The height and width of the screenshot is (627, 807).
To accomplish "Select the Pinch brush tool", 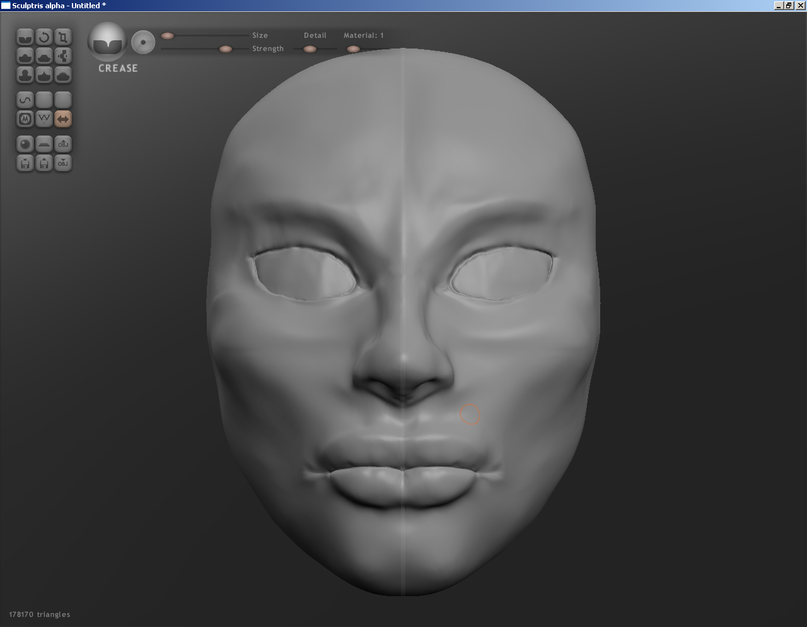I will click(x=44, y=75).
